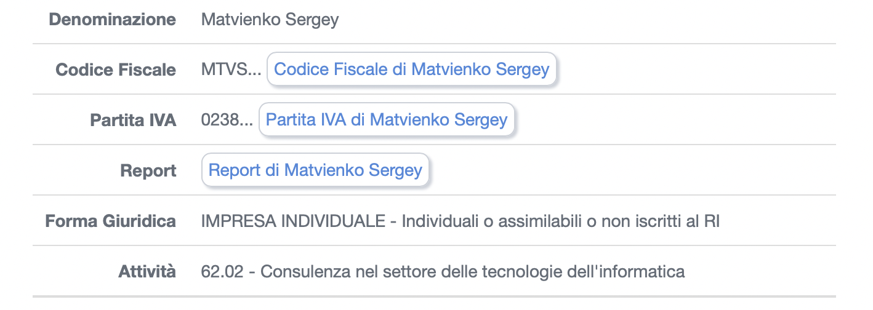Open Partita IVA di Matvienko Sergey link
The height and width of the screenshot is (310, 873).
pos(386,120)
